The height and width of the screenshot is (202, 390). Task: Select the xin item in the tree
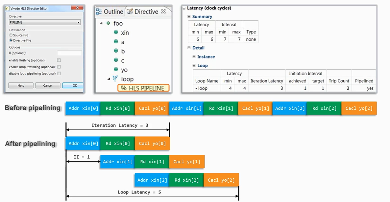click(125, 33)
